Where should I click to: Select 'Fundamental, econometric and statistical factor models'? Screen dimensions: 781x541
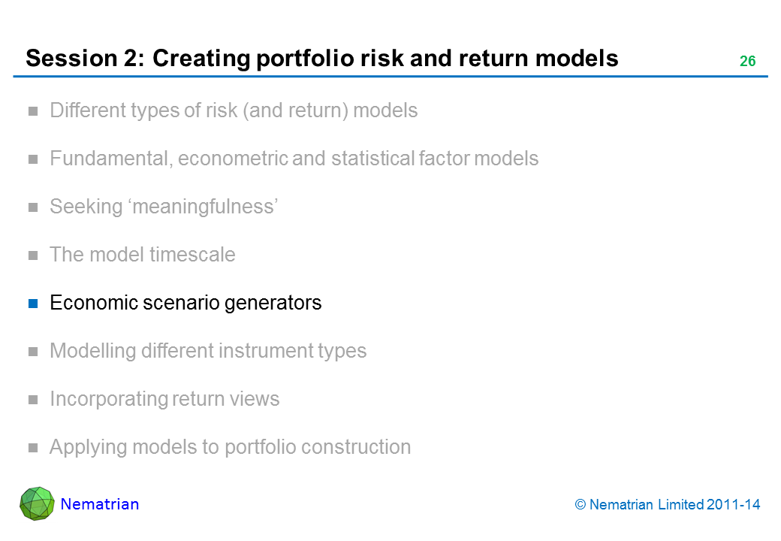coord(294,159)
